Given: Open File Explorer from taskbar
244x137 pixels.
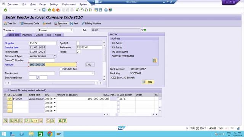Looking at the screenshot, I should click(x=31, y=134).
